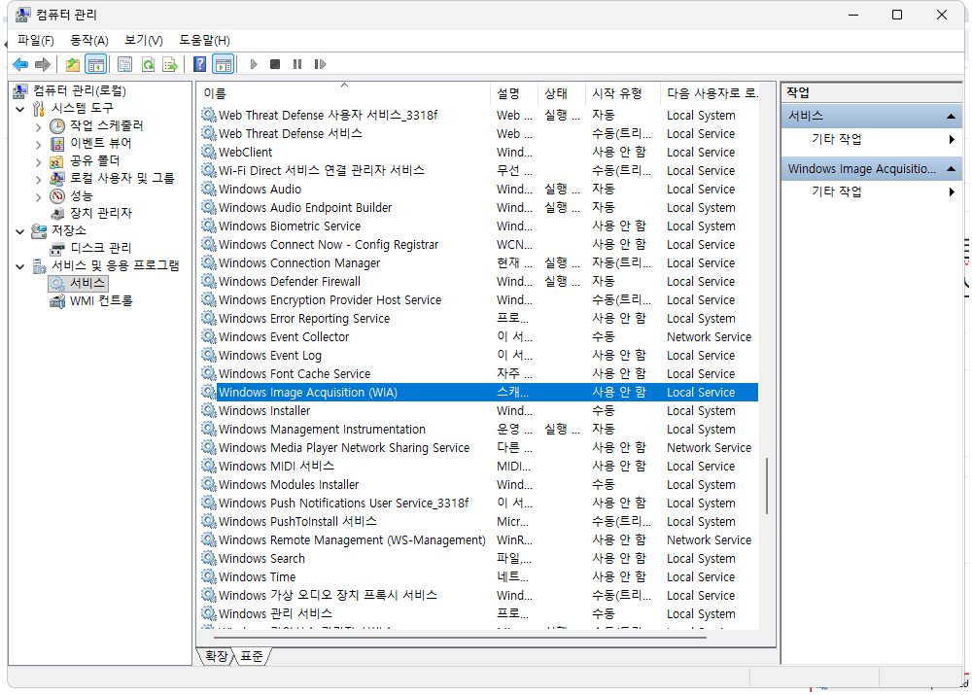Select 작업 스케줄러 in the tree
This screenshot has width=972, height=695.
tap(107, 125)
